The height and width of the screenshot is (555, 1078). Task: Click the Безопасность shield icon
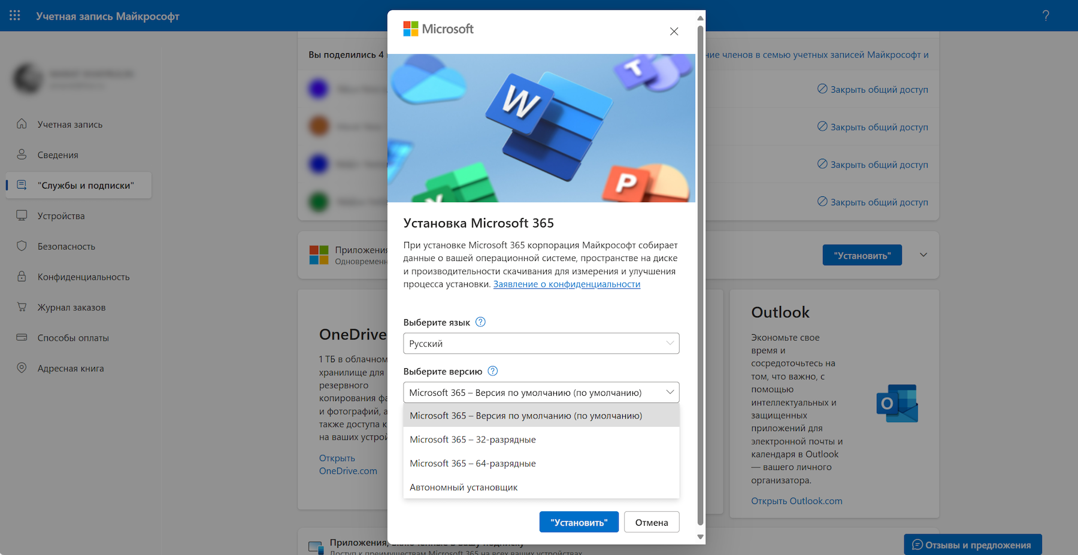[22, 246]
